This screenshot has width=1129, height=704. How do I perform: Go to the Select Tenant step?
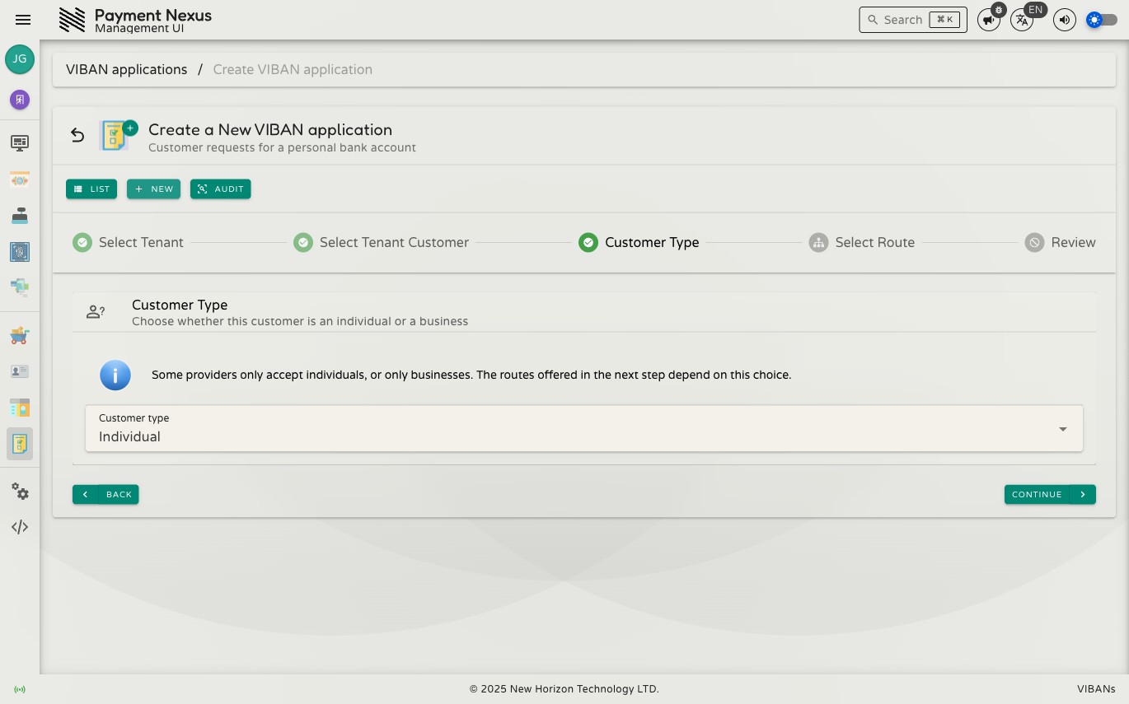[x=129, y=242]
